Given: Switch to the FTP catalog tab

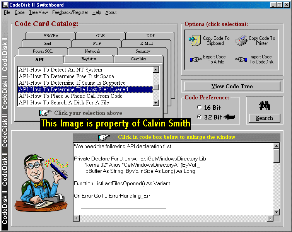Looking at the screenshot, I should pyautogui.click(x=97, y=43).
